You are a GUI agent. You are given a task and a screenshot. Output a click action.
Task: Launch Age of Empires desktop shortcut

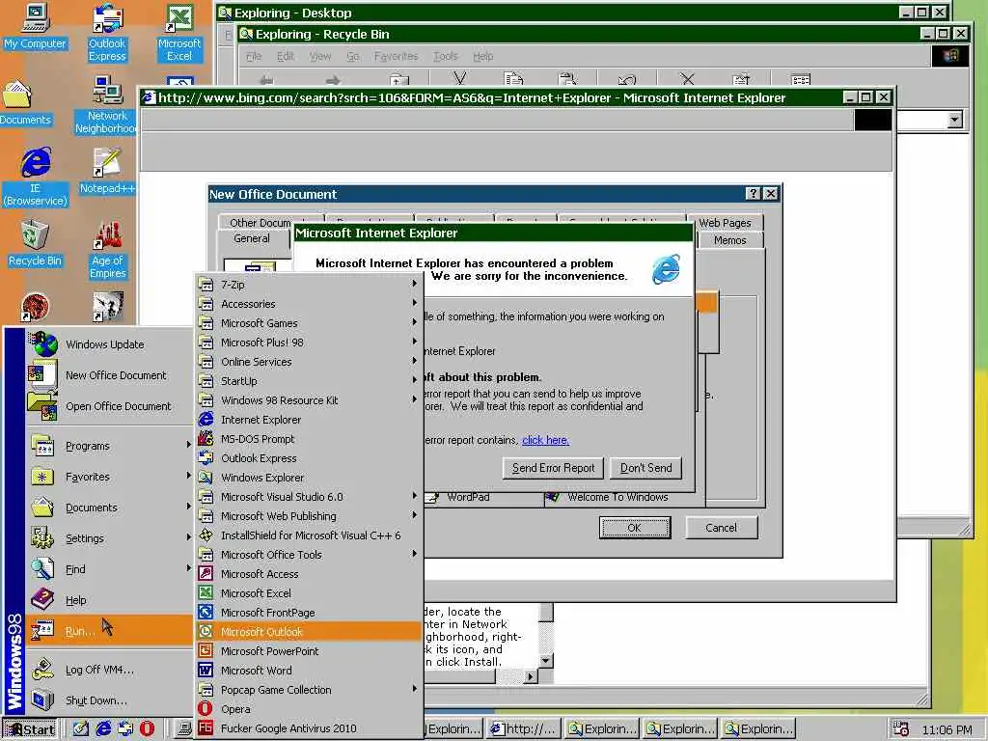click(107, 250)
